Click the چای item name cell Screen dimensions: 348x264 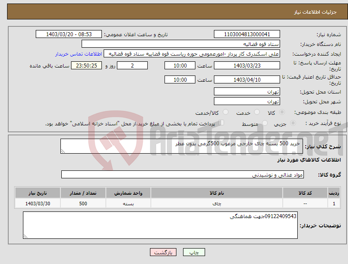217,204
